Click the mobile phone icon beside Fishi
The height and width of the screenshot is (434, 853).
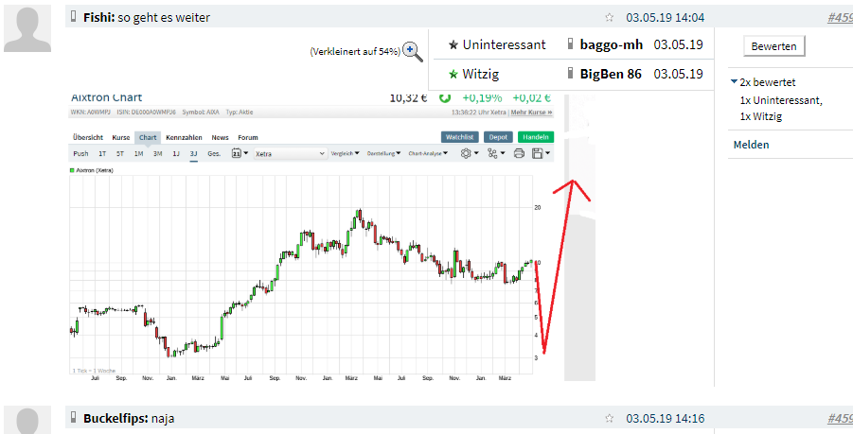click(x=74, y=17)
